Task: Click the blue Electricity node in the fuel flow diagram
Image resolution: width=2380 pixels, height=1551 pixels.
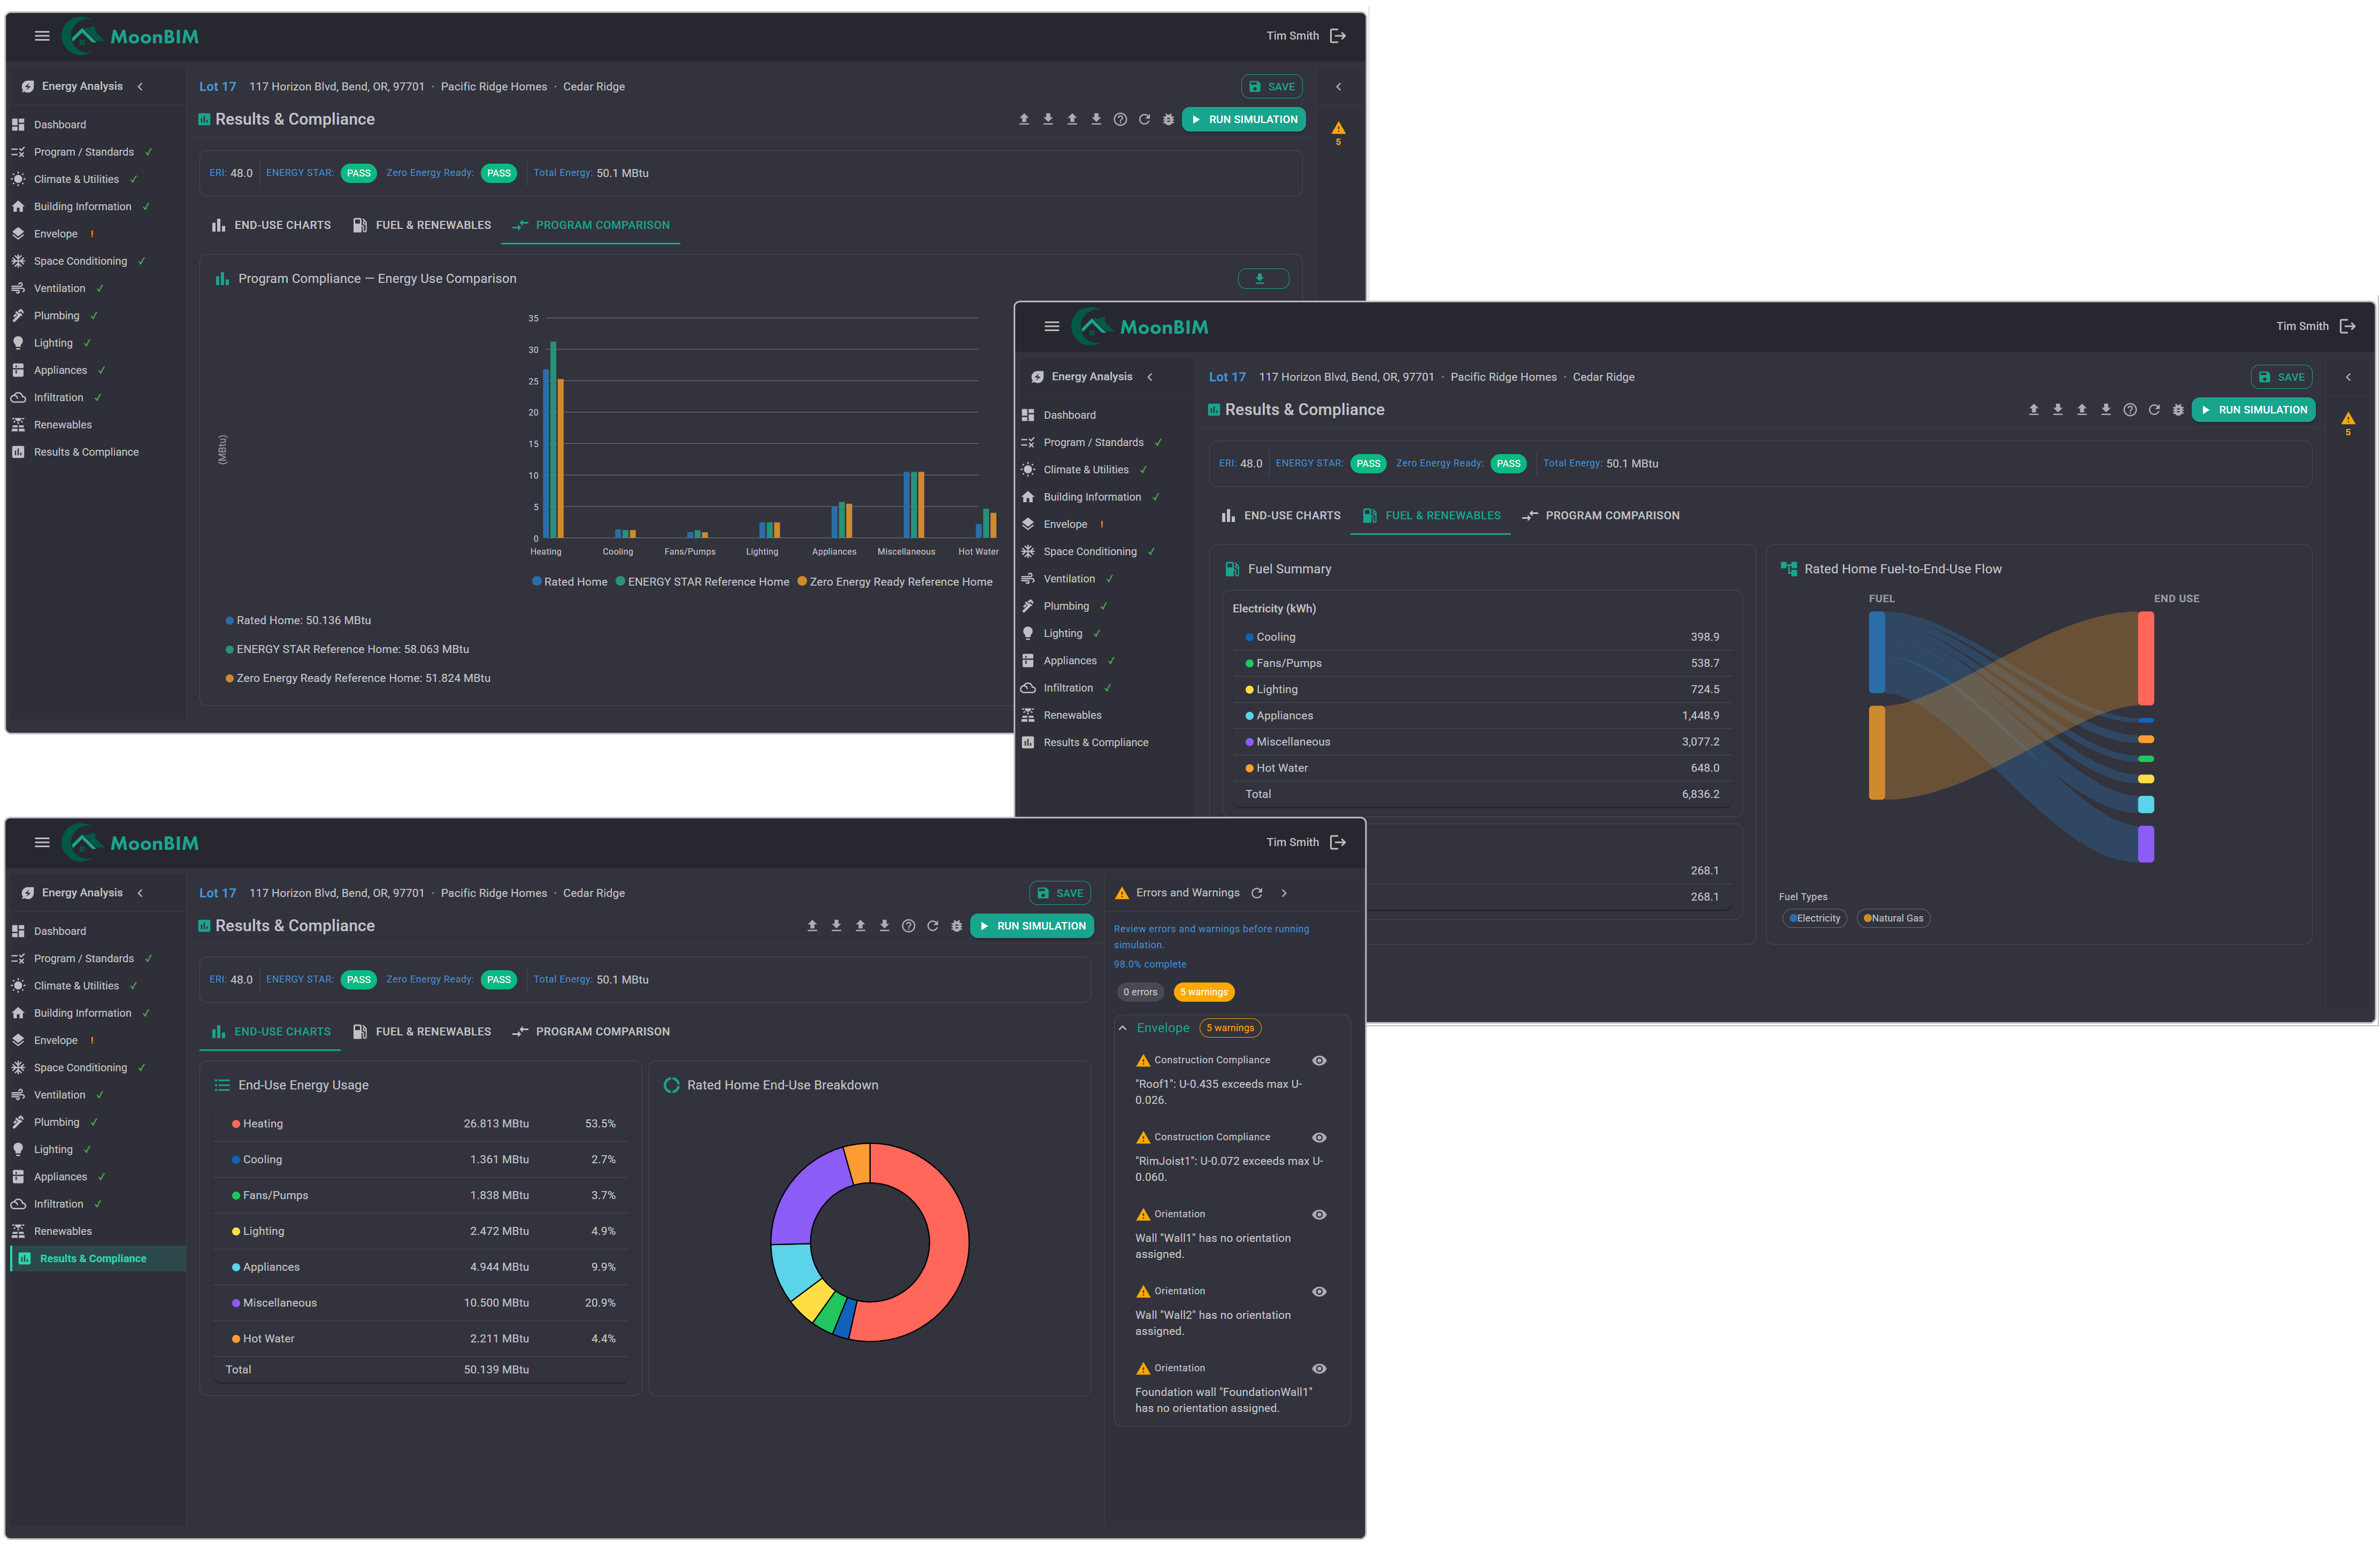Action: point(1877,652)
